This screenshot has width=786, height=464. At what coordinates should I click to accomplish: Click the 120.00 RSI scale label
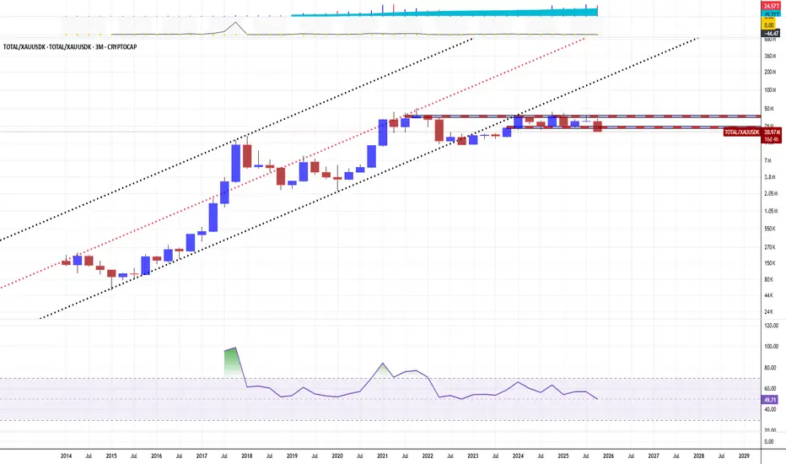pos(771,326)
